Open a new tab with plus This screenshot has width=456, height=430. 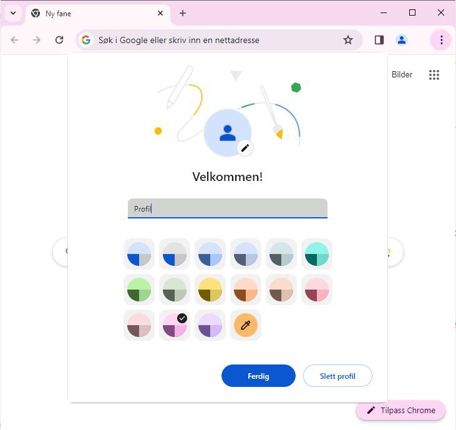(x=183, y=13)
